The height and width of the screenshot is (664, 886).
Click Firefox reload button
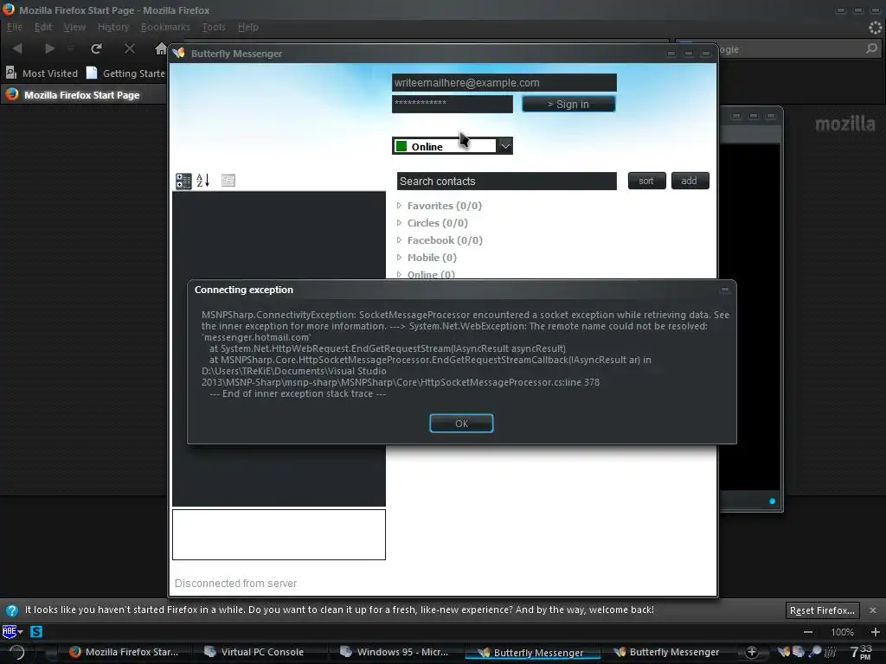pyautogui.click(x=97, y=48)
